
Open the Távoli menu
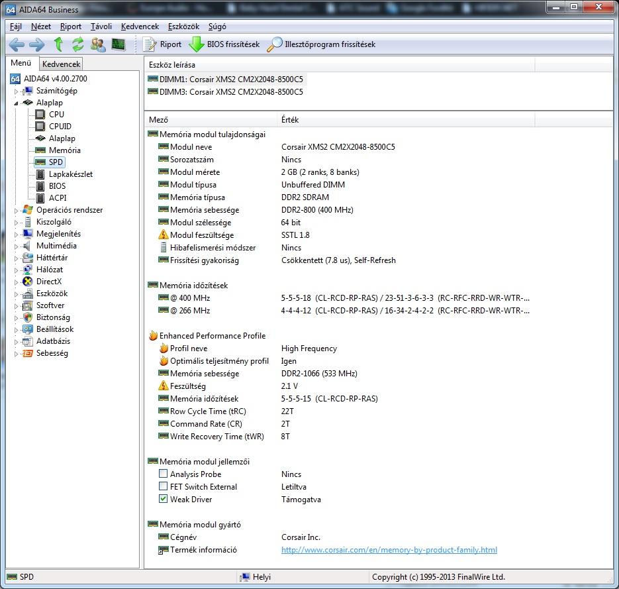101,27
